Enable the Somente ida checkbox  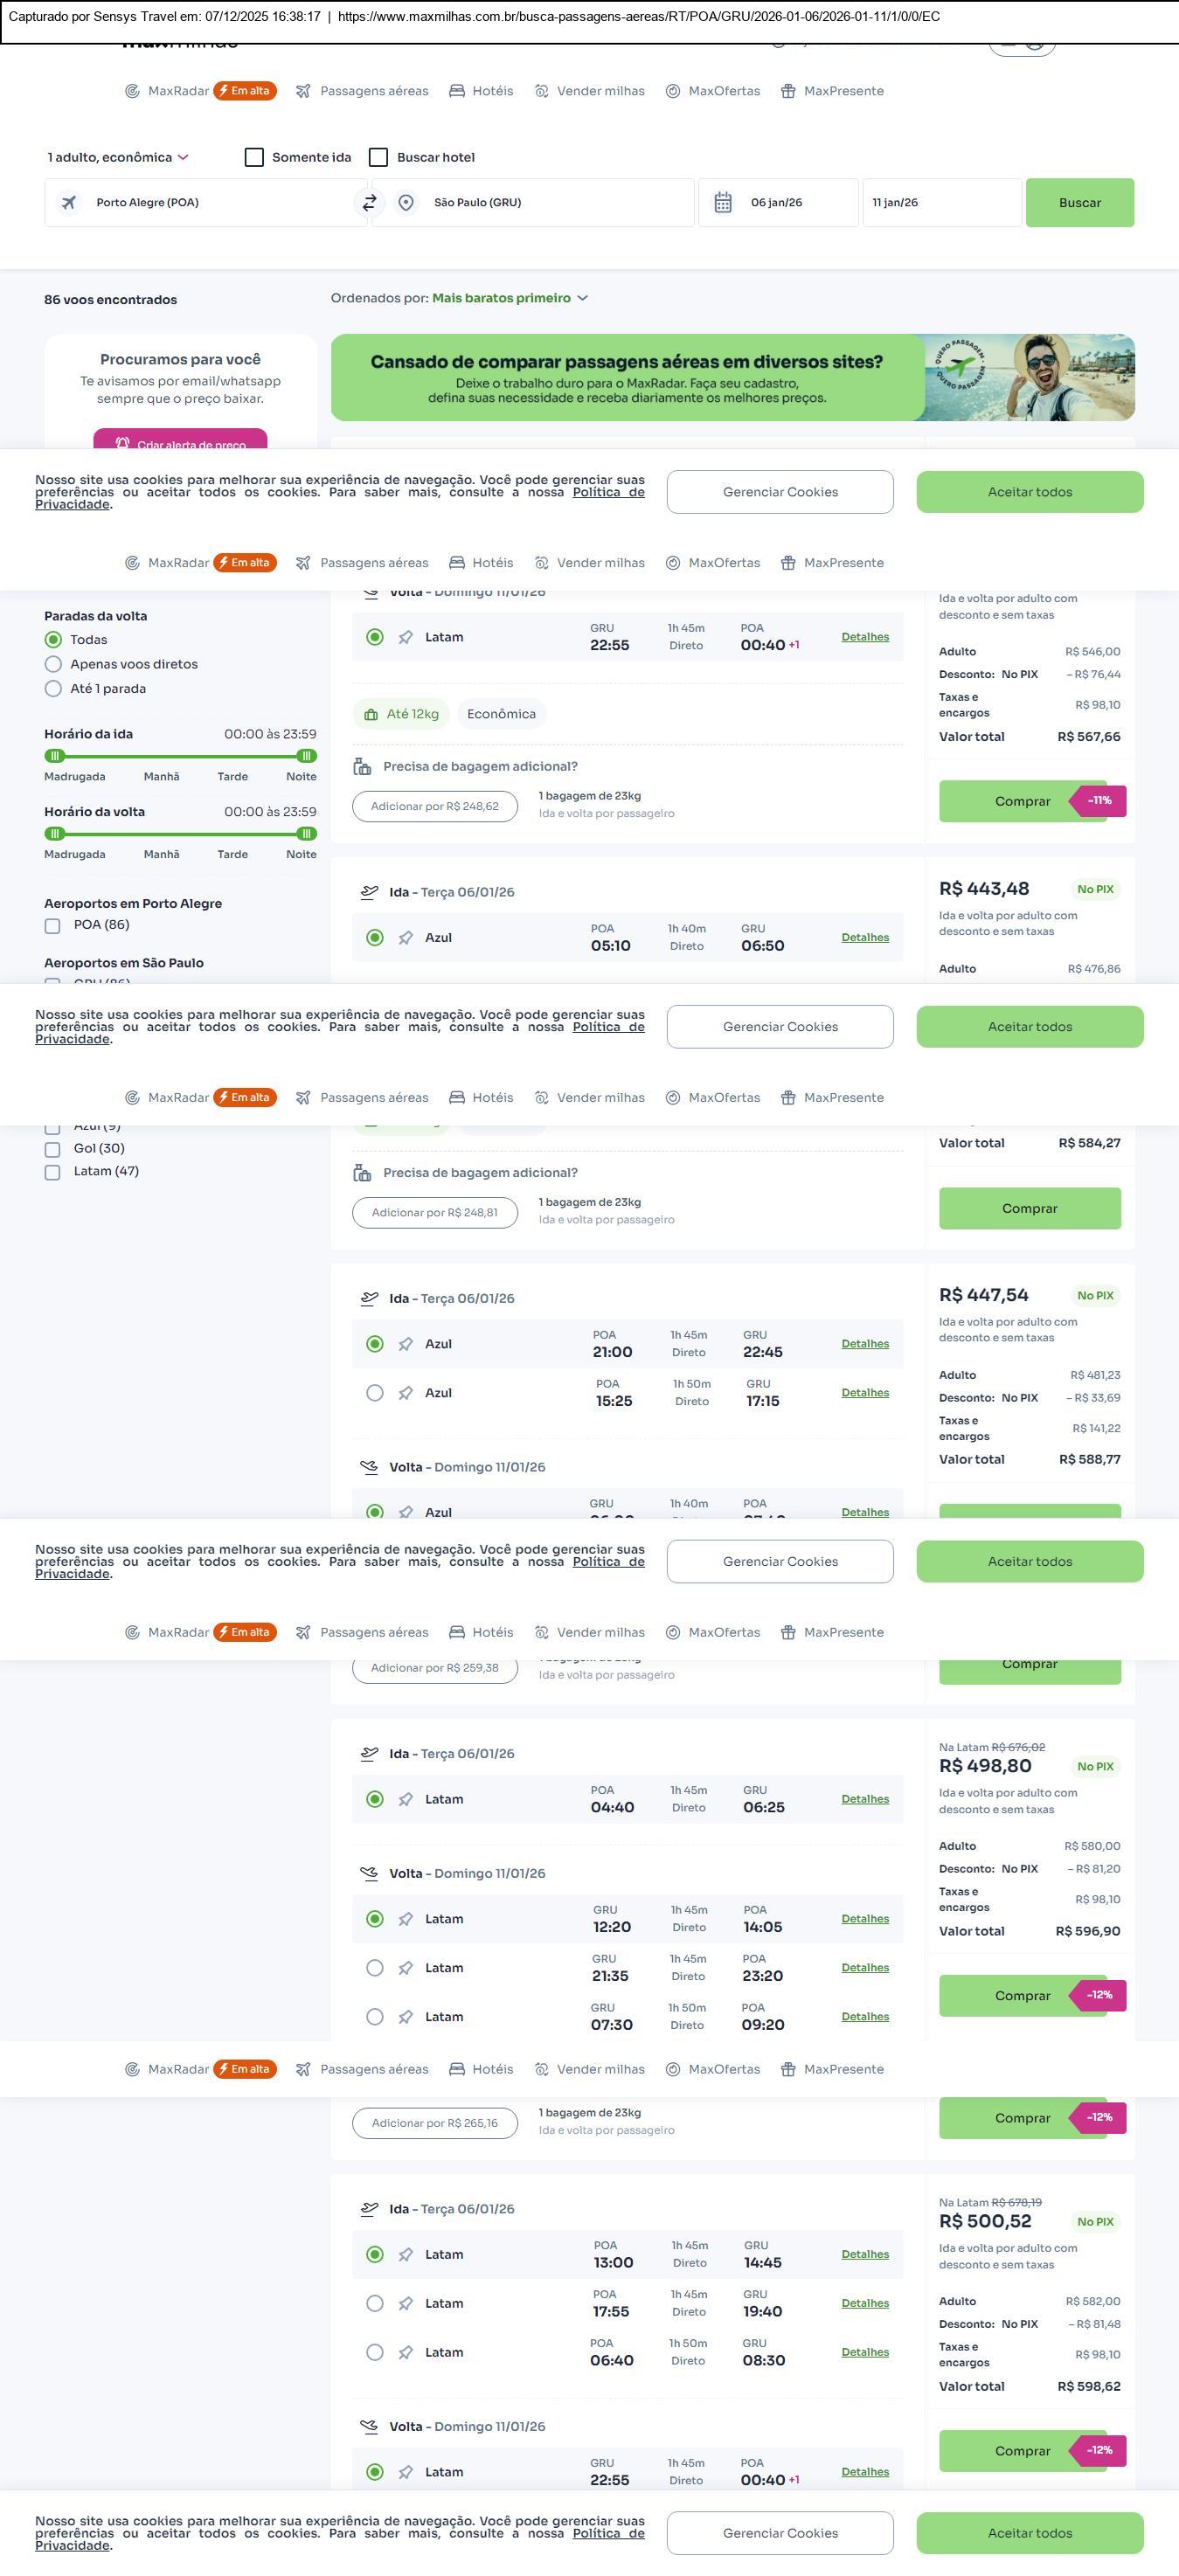pyautogui.click(x=255, y=158)
